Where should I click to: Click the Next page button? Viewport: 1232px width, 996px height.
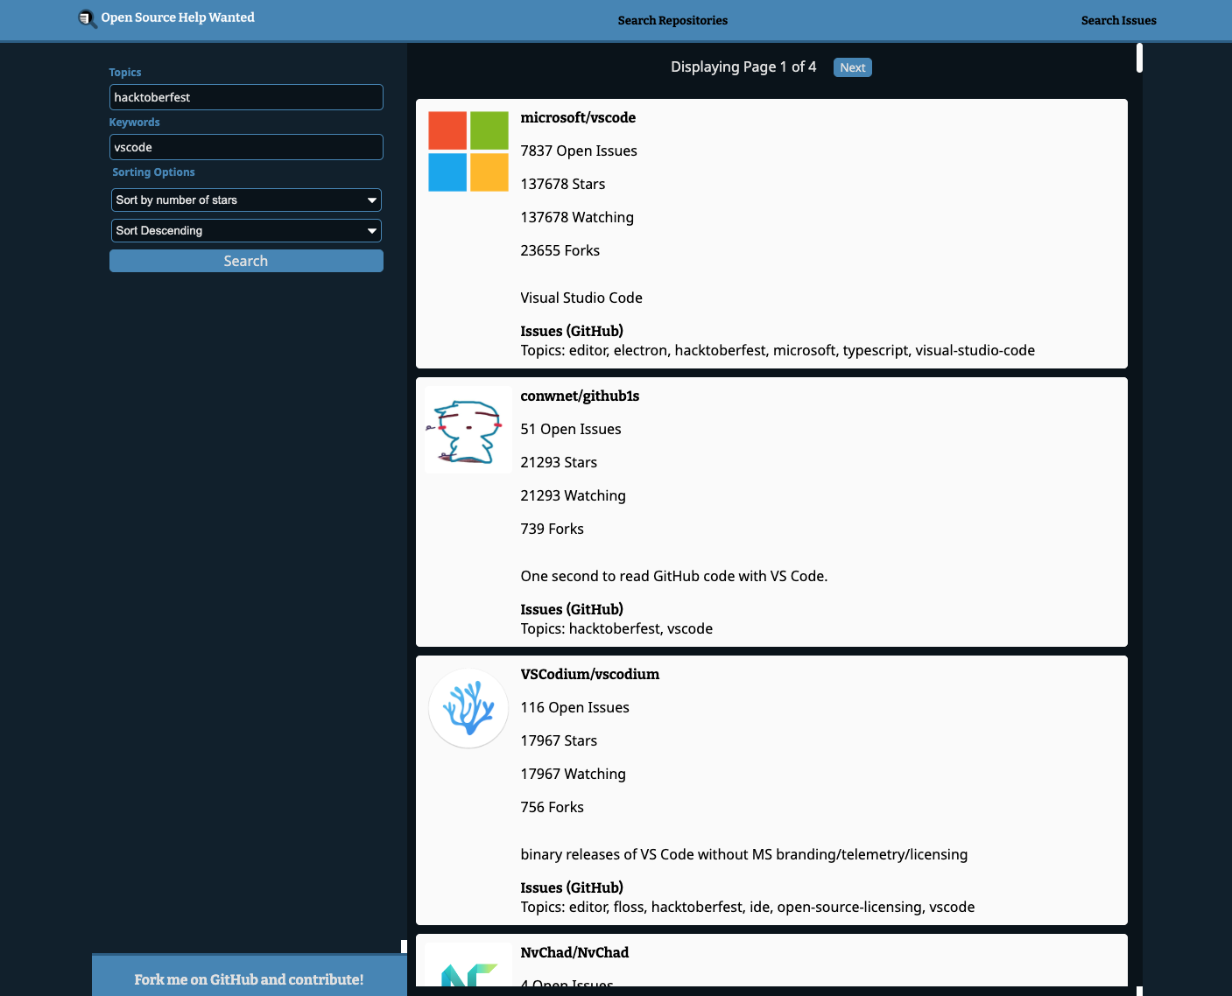(852, 67)
